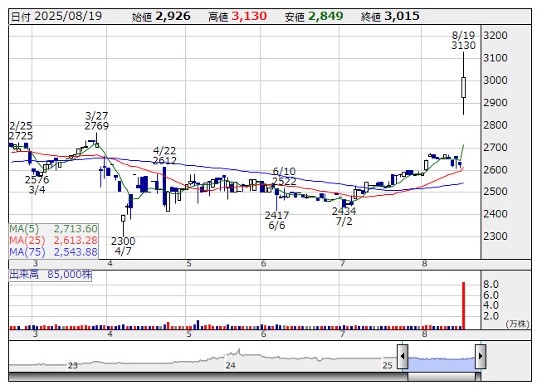
Task: Click the 2/25 2725 label
Action: (21, 130)
